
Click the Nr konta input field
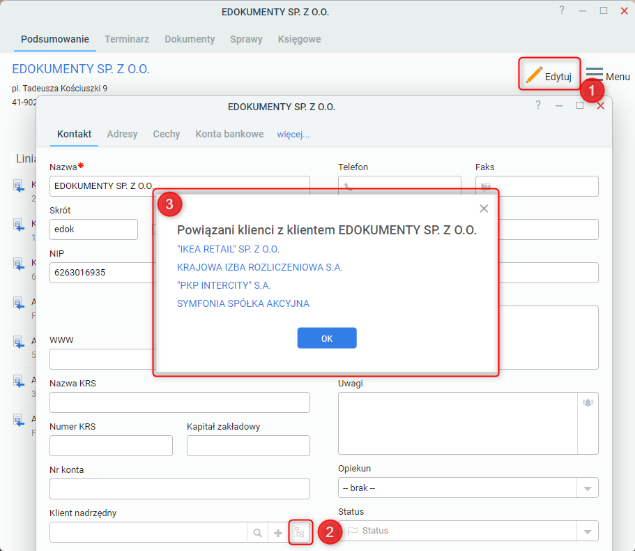180,489
